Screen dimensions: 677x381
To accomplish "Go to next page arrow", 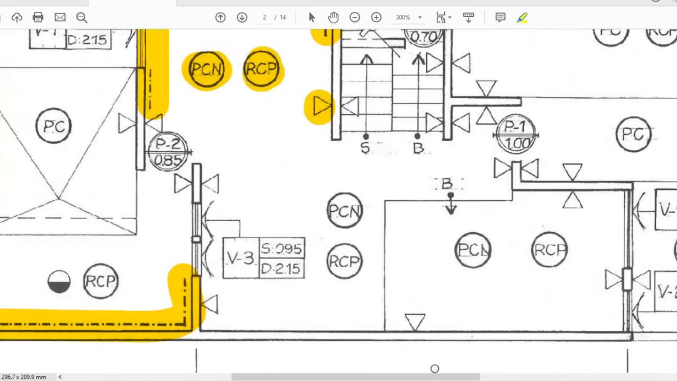I will [x=242, y=17].
